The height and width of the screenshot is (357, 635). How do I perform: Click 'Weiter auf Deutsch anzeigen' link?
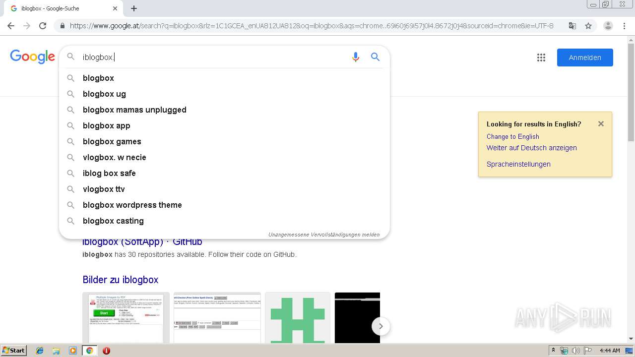tap(532, 148)
